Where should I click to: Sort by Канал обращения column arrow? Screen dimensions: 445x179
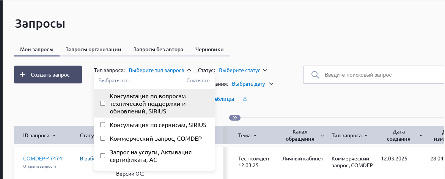click(322, 136)
